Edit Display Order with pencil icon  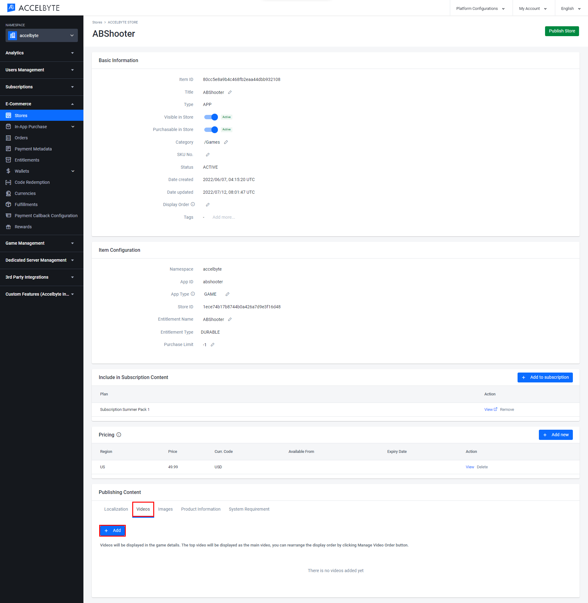click(208, 205)
